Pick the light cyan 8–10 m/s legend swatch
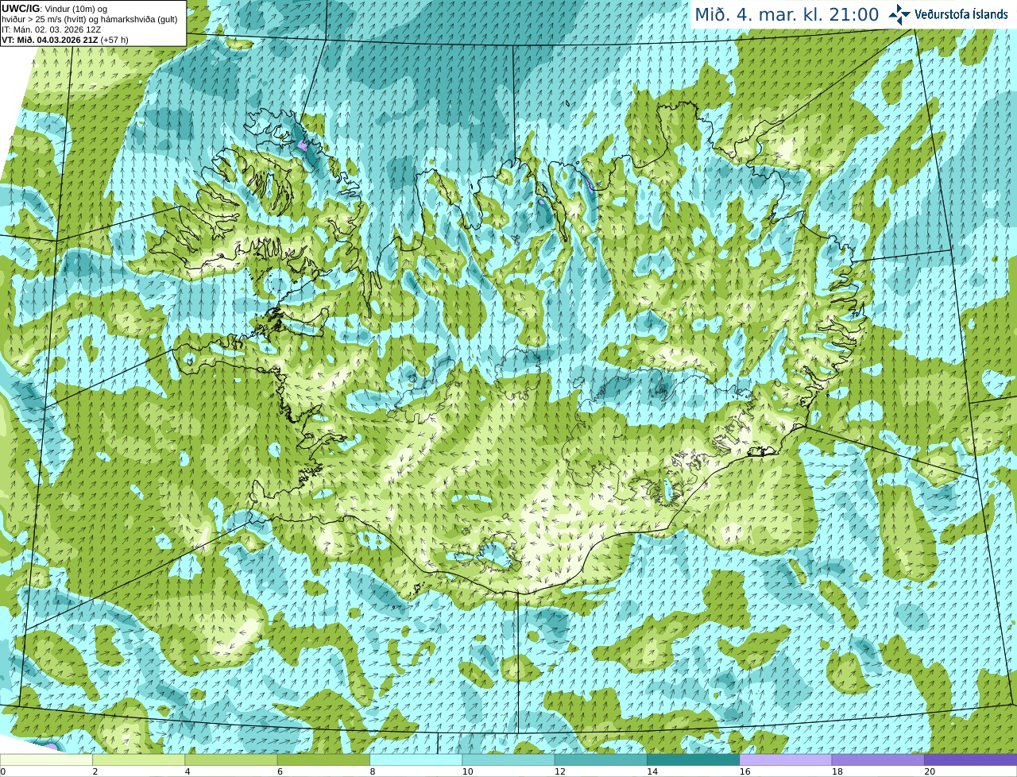Screen dimensions: 1017x777 pyautogui.click(x=416, y=760)
